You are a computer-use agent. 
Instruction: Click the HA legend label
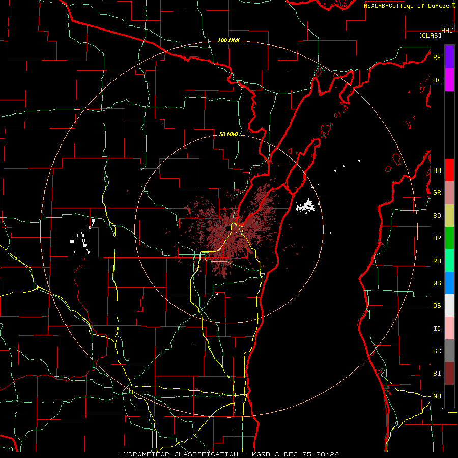[x=437, y=170]
